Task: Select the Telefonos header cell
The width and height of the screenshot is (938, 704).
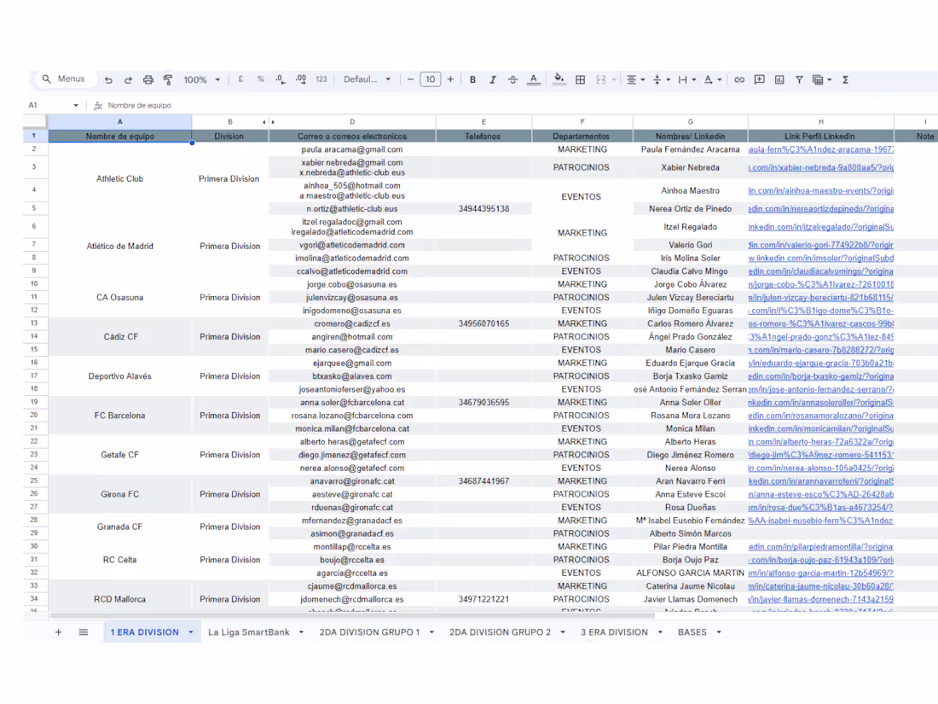Action: (483, 136)
